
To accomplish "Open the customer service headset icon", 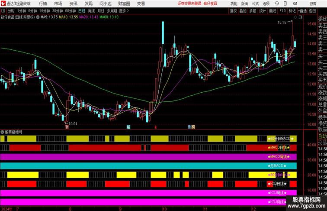I will point(277,3).
